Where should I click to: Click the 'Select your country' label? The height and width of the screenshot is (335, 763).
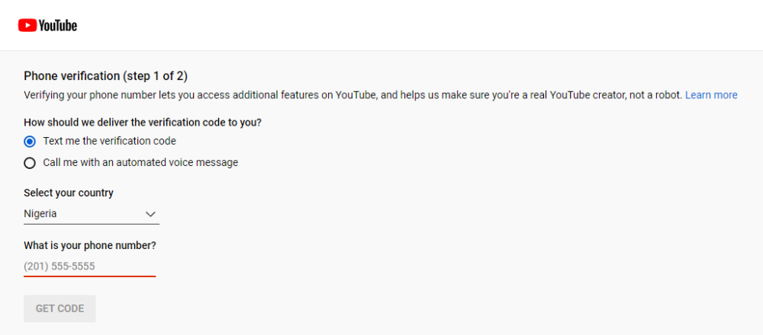[69, 193]
